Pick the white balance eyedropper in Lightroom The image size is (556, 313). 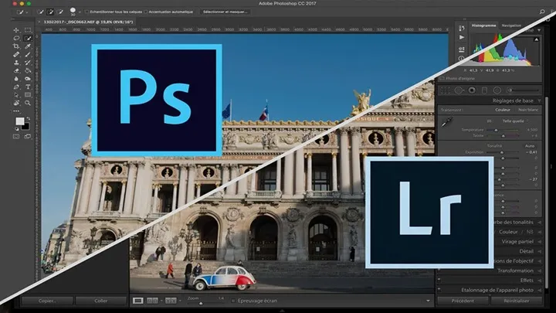[447, 122]
